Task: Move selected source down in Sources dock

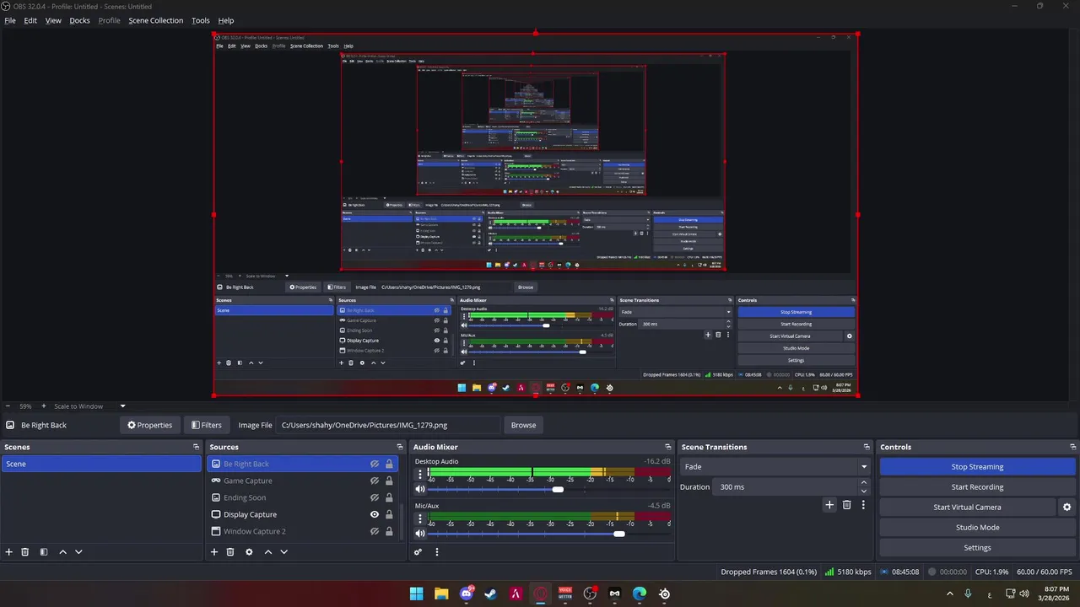Action: (283, 552)
